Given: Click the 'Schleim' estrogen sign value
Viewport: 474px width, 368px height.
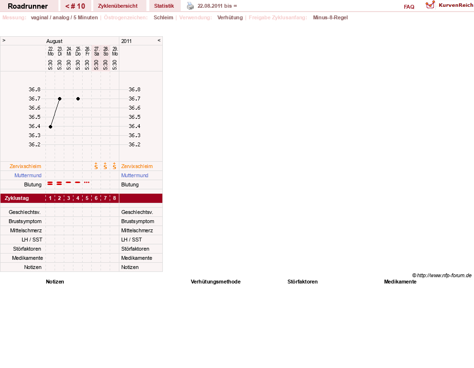Looking at the screenshot, I should pos(163,17).
